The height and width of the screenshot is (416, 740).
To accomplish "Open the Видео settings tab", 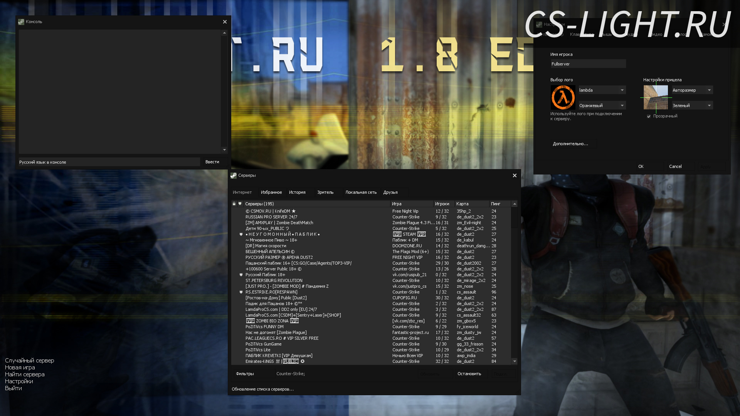I will (x=656, y=35).
